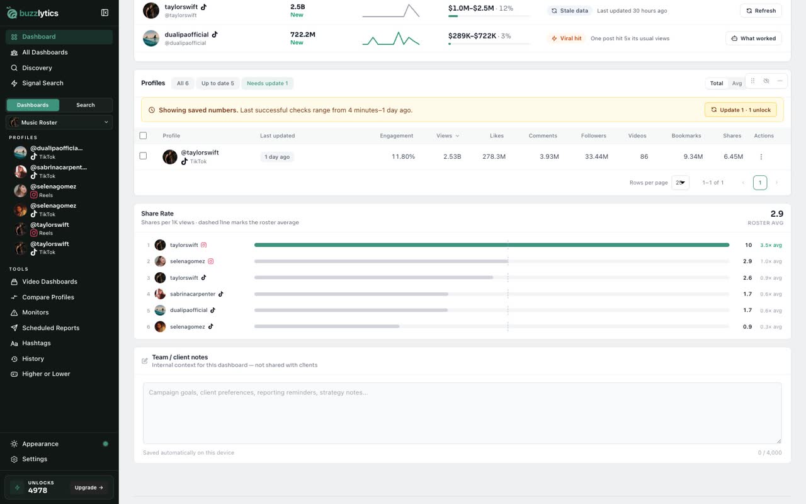Open the Rows per page dropdown
Image resolution: width=806 pixels, height=504 pixels.
(680, 183)
